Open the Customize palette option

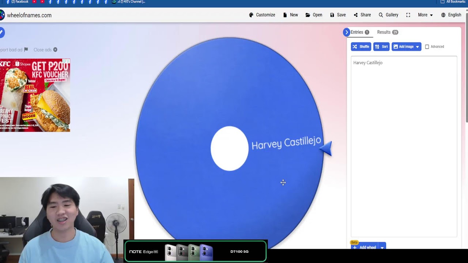coord(262,15)
